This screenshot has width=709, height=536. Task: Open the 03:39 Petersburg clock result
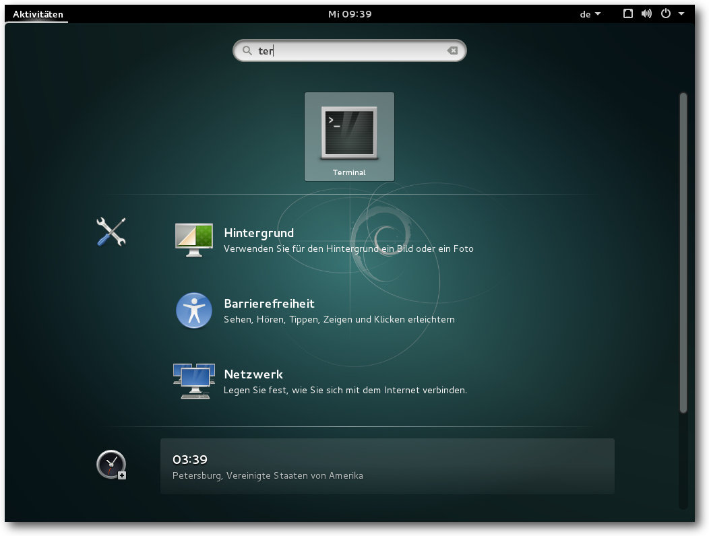[387, 466]
